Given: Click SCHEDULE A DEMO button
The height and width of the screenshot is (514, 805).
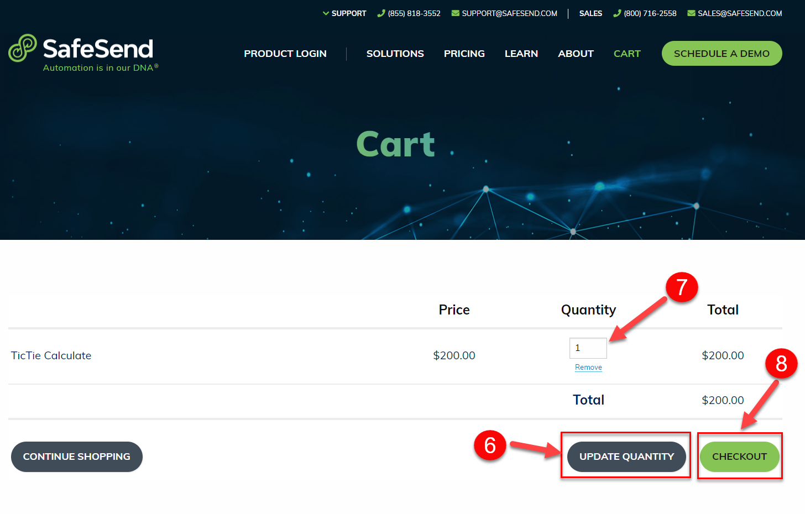Looking at the screenshot, I should (722, 53).
